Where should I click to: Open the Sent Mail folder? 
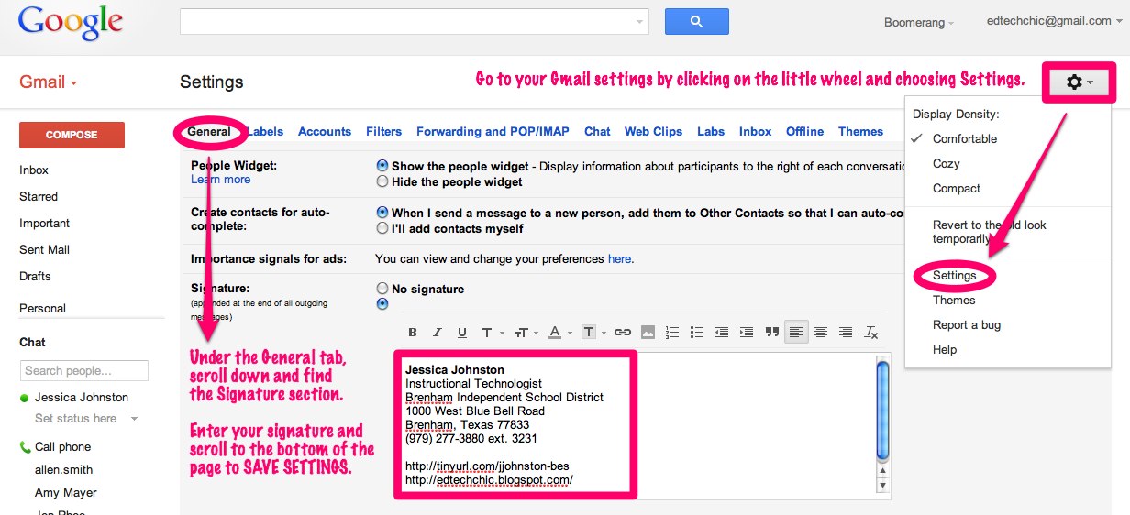[44, 250]
